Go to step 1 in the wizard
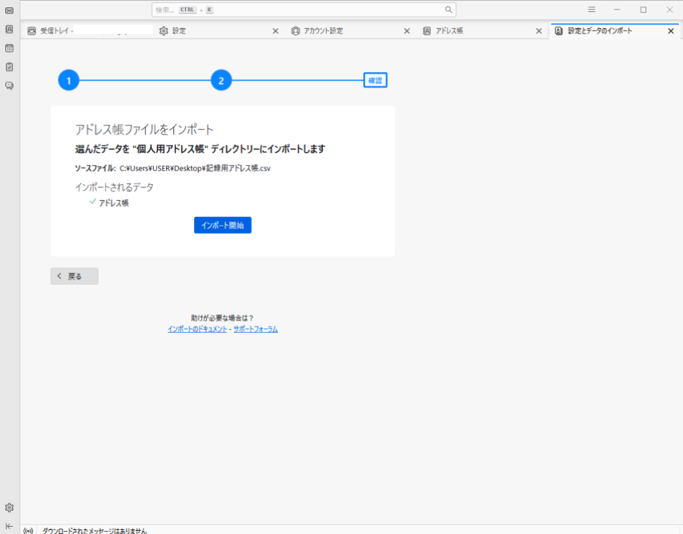683x534 pixels. point(68,81)
